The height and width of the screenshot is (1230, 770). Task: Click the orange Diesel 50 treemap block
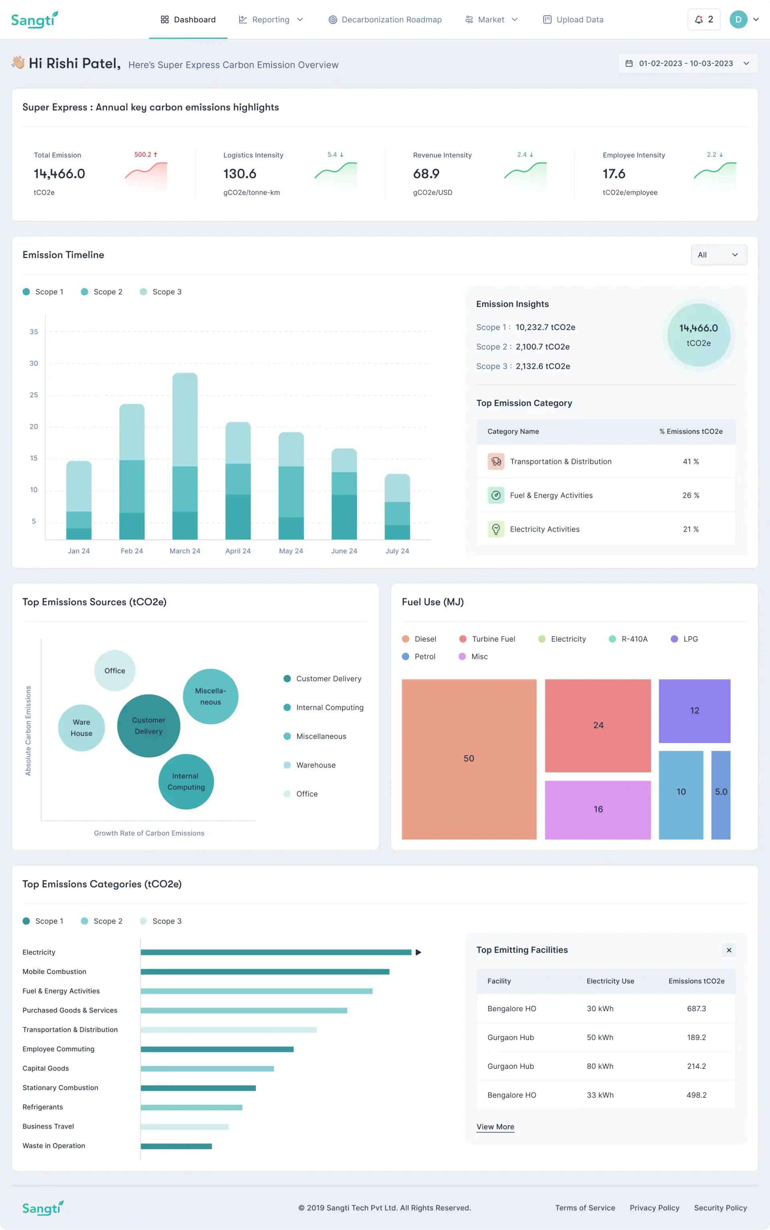coord(468,759)
